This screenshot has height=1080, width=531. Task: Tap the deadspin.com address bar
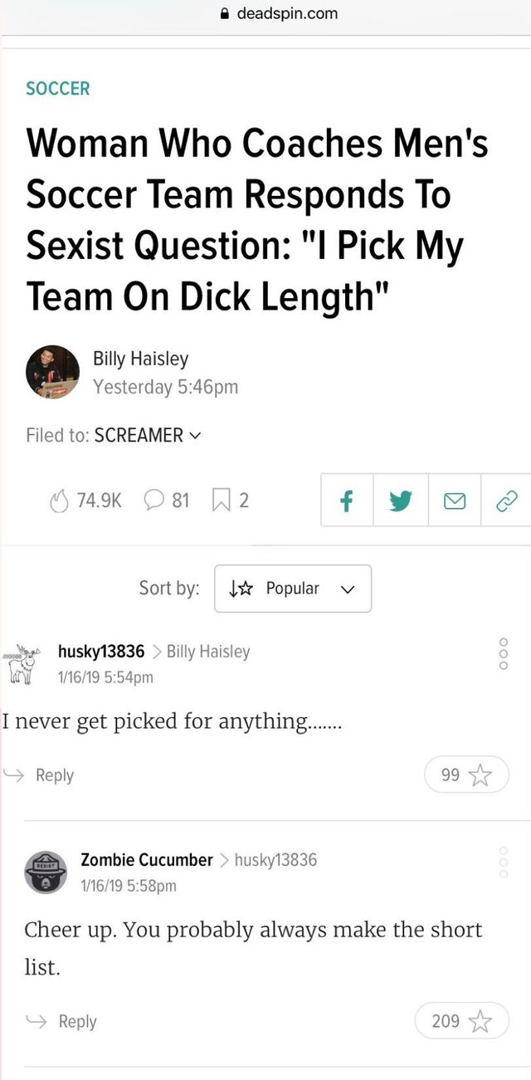[x=265, y=13]
